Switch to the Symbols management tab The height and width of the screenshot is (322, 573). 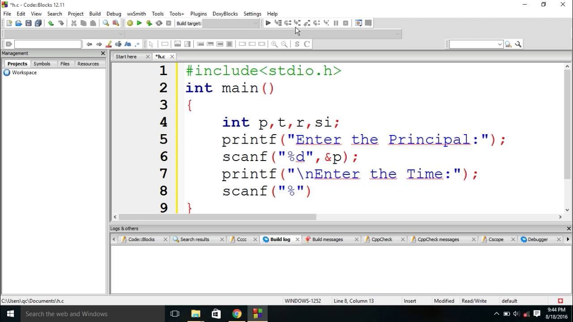[x=42, y=64]
